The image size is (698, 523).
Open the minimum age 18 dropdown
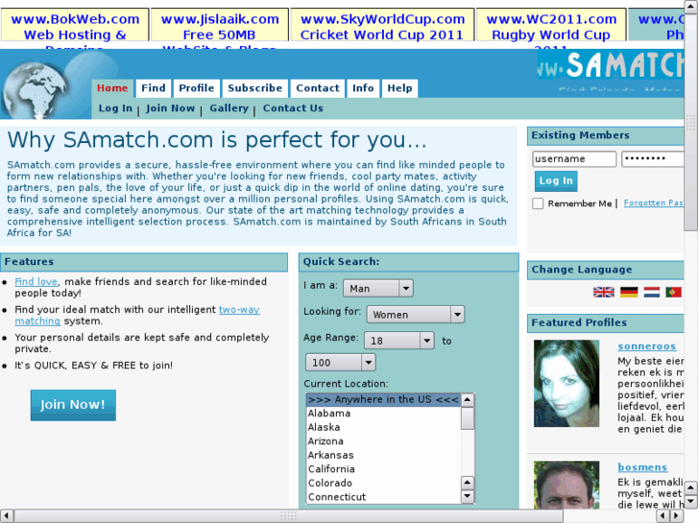pyautogui.click(x=398, y=341)
